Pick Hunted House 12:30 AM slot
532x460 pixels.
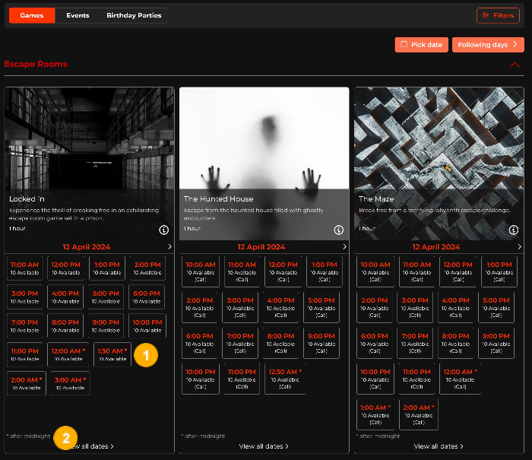pyautogui.click(x=285, y=379)
